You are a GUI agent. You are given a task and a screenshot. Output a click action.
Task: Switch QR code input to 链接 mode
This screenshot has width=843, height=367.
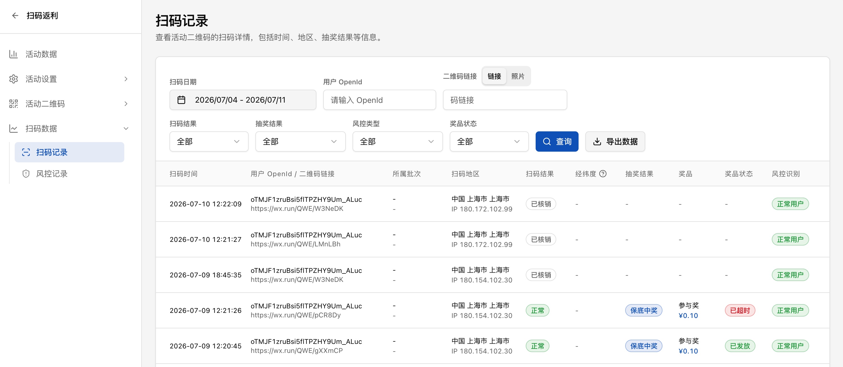coord(494,76)
